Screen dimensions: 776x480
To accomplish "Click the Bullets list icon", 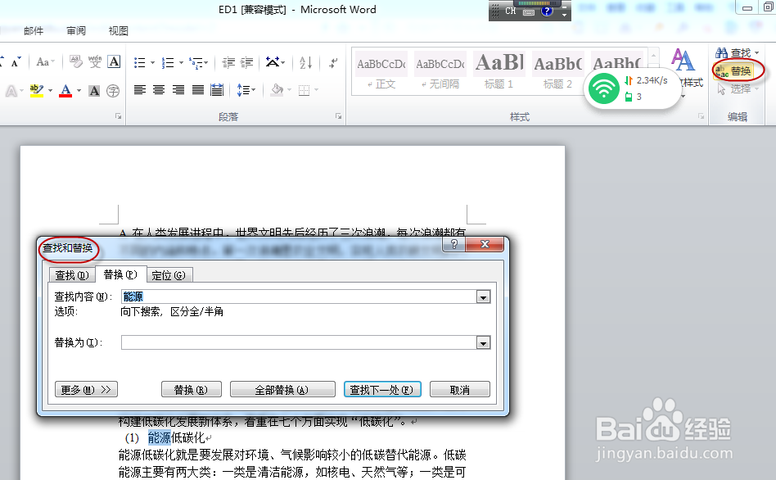I will coord(139,62).
